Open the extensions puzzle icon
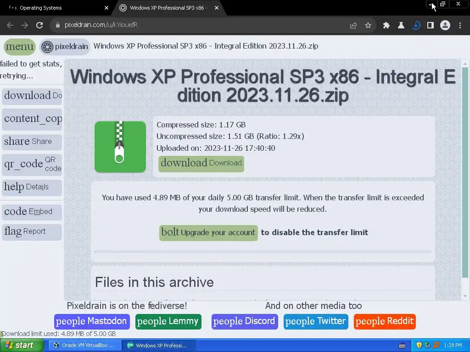470x352 pixels. tap(386, 26)
